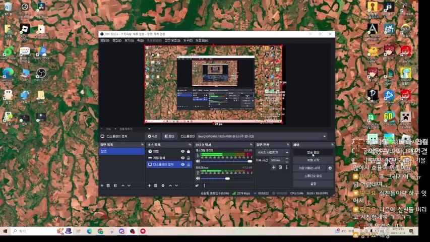The width and height of the screenshot is (430, 242).
Task: Open the 파일 menu
Action: [104, 40]
